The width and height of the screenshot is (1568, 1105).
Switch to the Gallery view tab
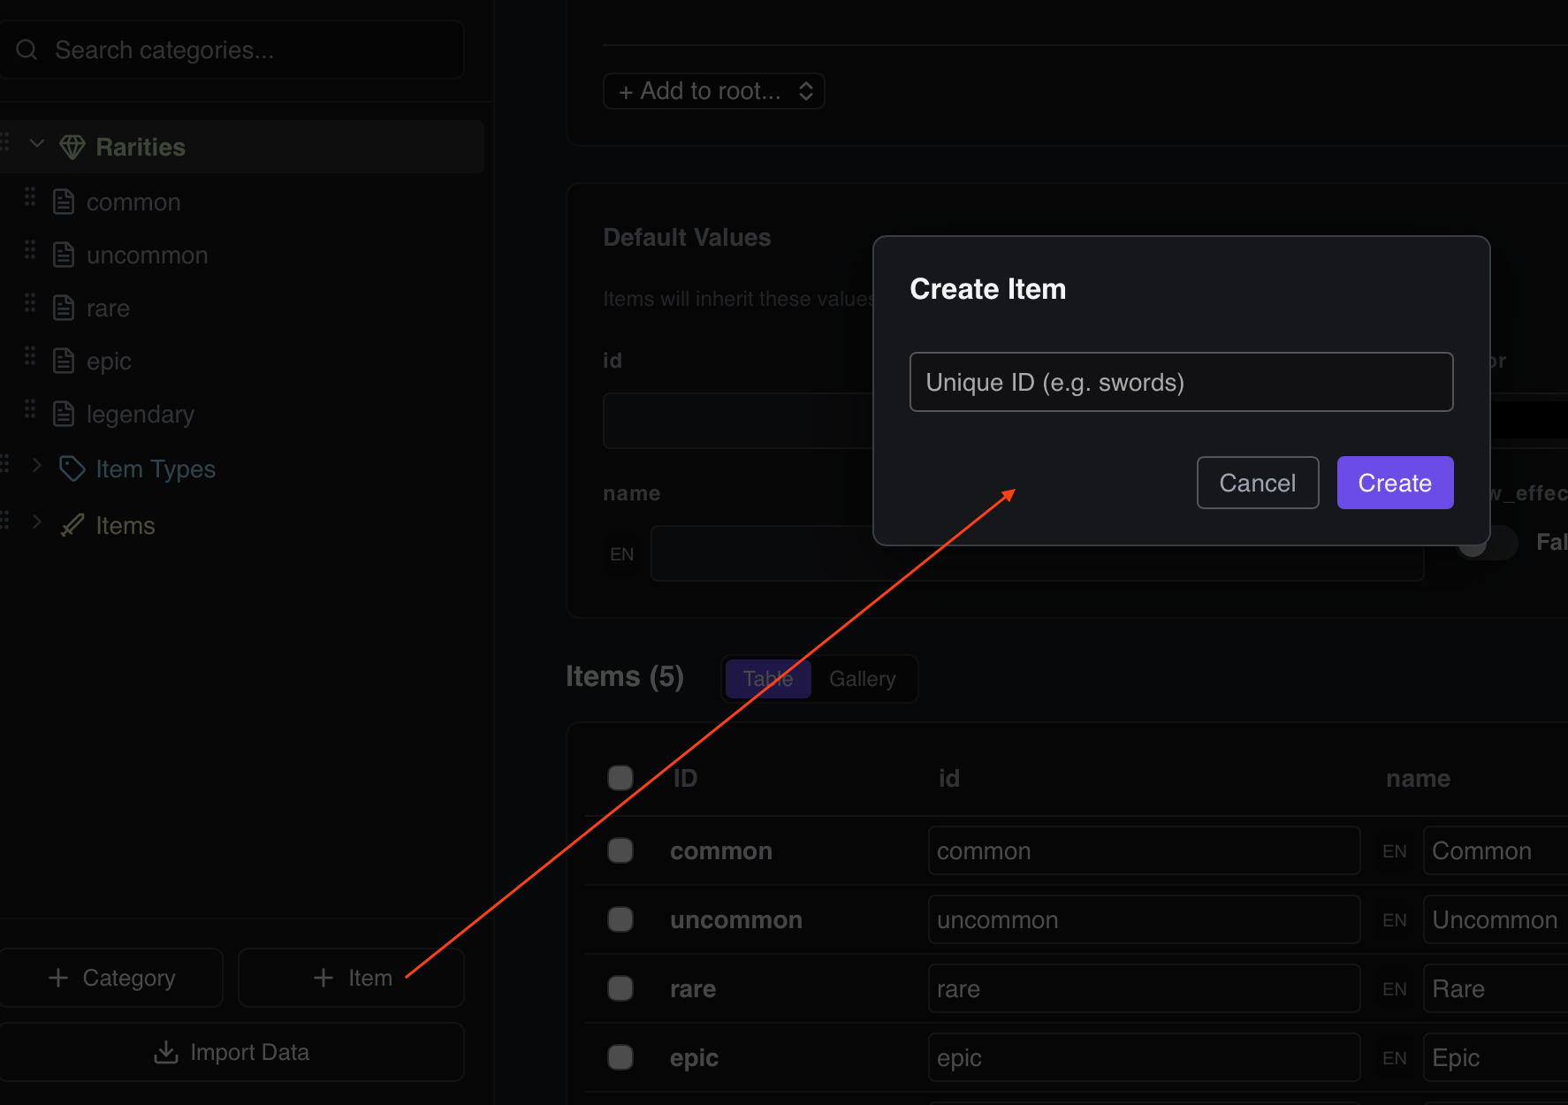click(863, 679)
